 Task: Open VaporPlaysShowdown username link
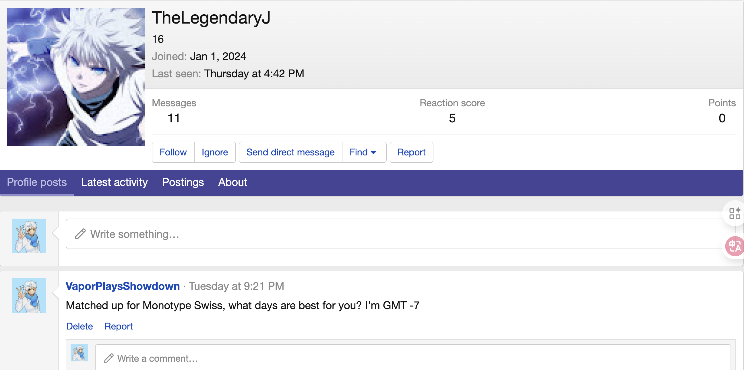pos(123,286)
